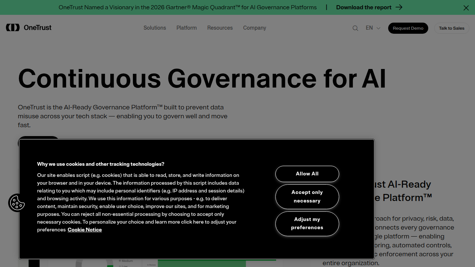
Task: Open Adjust my preferences for cookies
Action: point(307,224)
